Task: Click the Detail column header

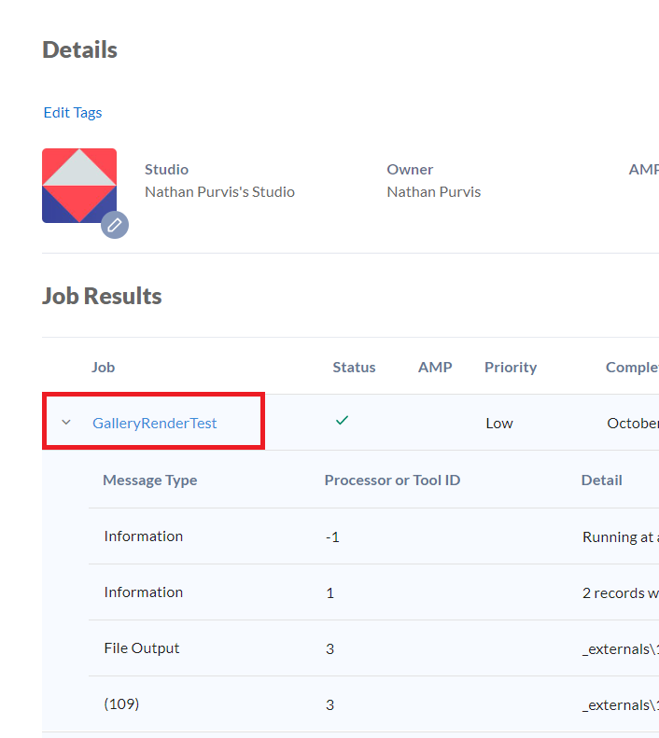Action: click(601, 480)
